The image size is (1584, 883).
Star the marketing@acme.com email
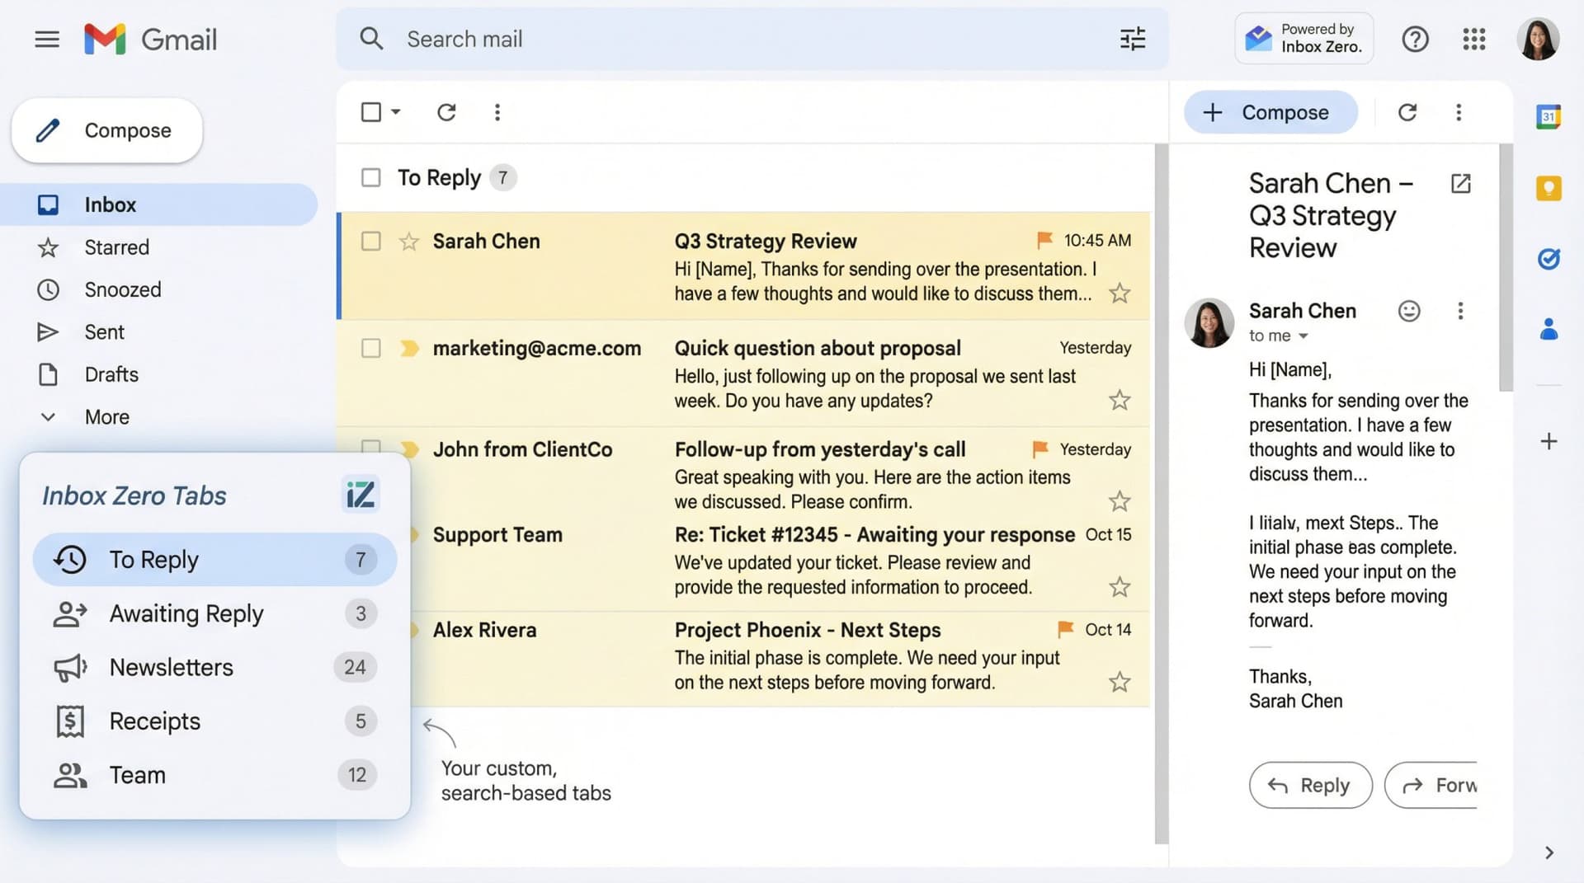coord(1120,400)
